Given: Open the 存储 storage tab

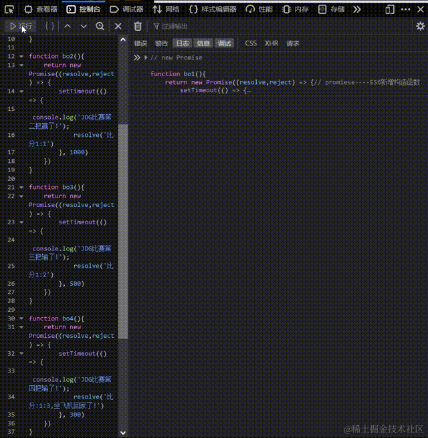Looking at the screenshot, I should coord(332,9).
